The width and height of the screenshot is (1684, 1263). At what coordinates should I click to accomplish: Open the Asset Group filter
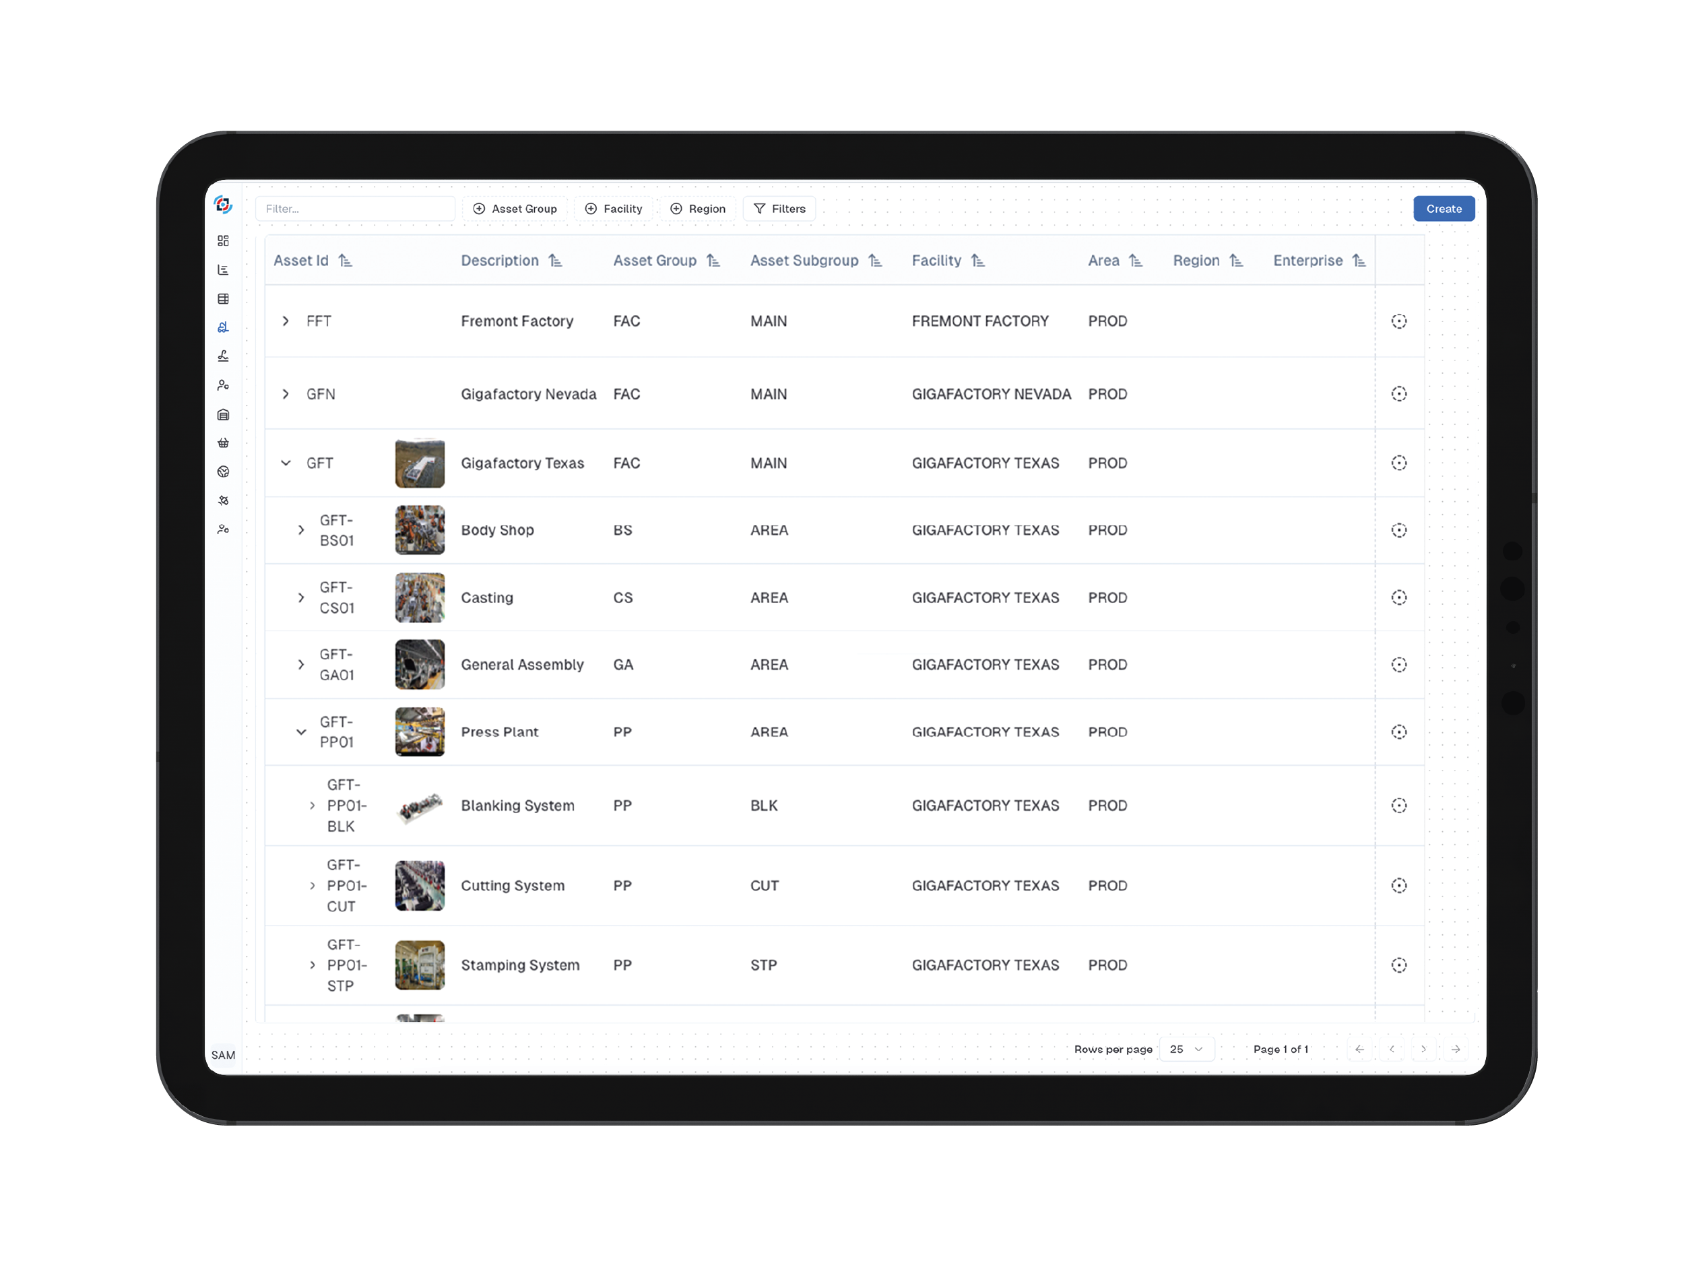[x=515, y=209]
